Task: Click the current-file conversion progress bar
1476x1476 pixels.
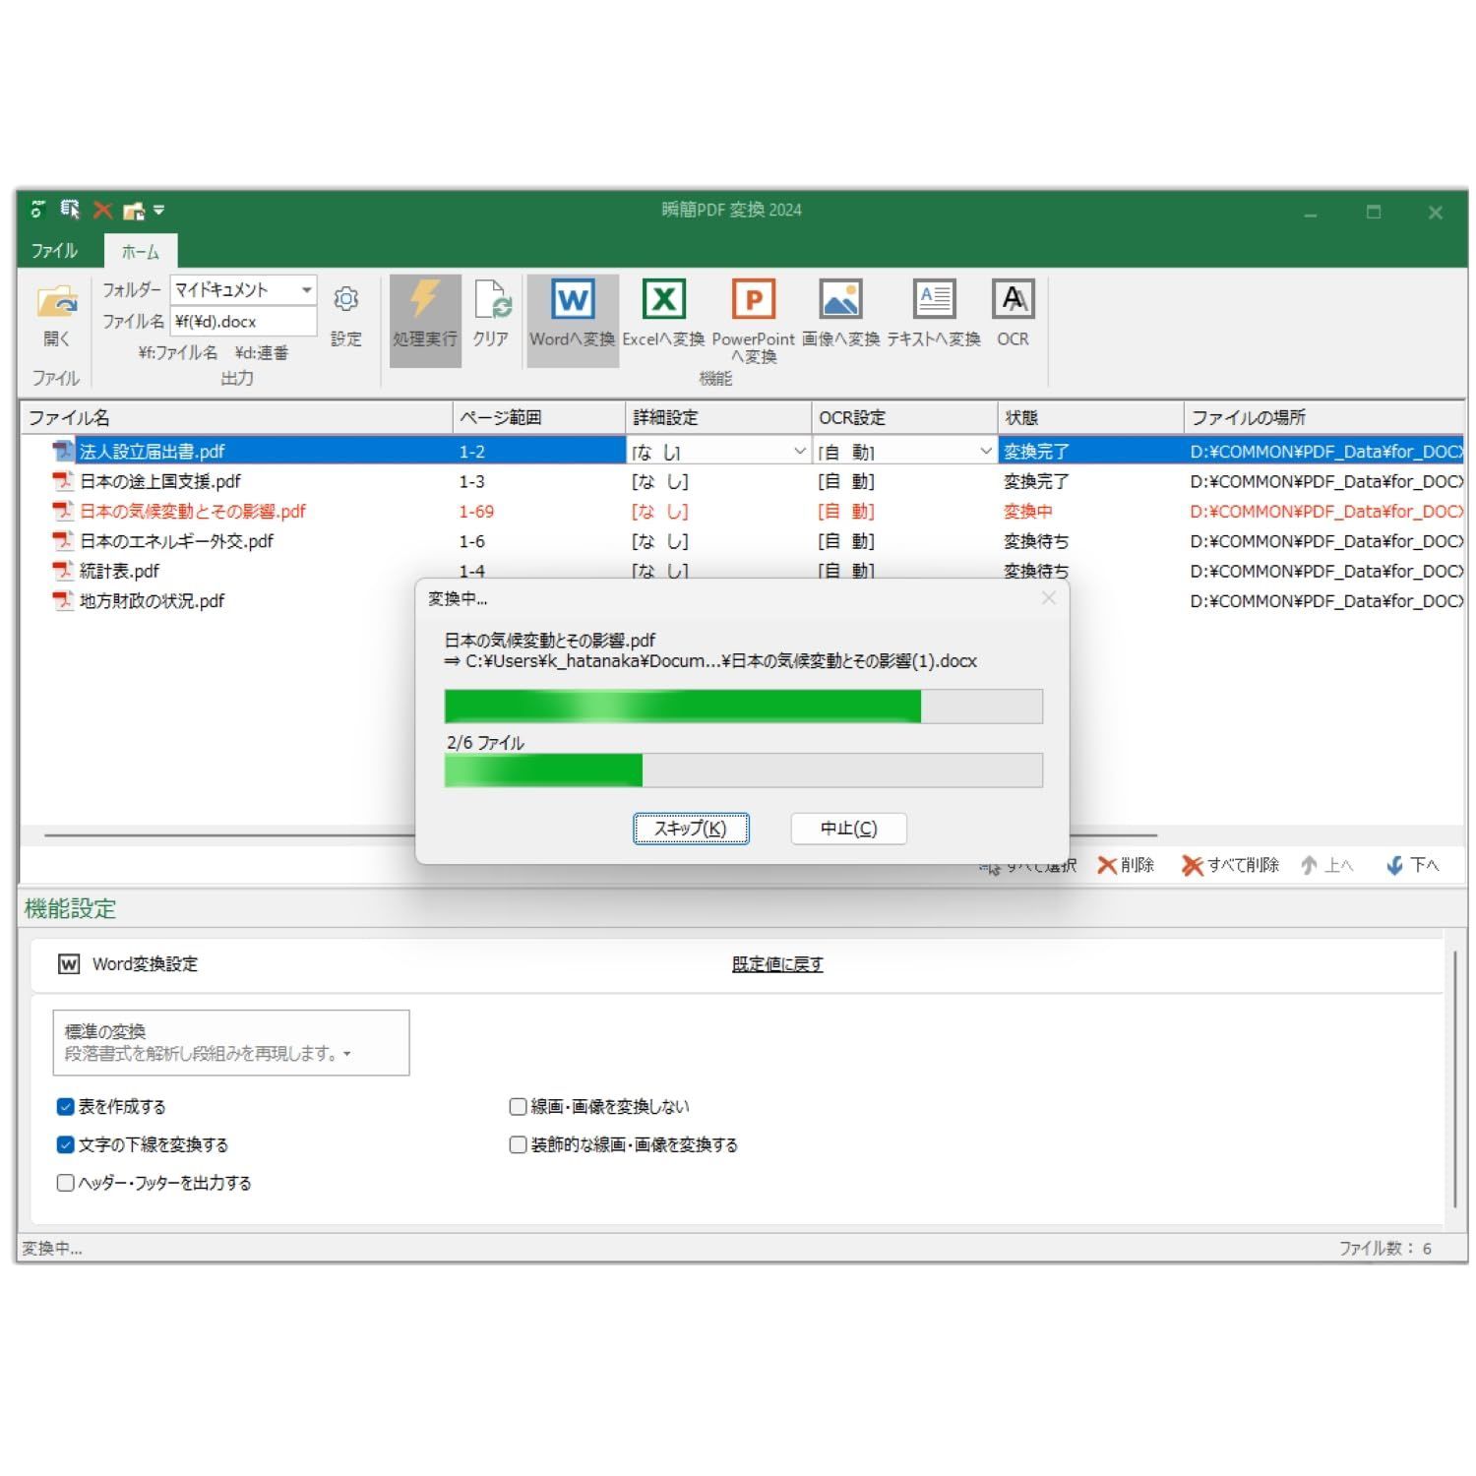Action: tap(743, 707)
